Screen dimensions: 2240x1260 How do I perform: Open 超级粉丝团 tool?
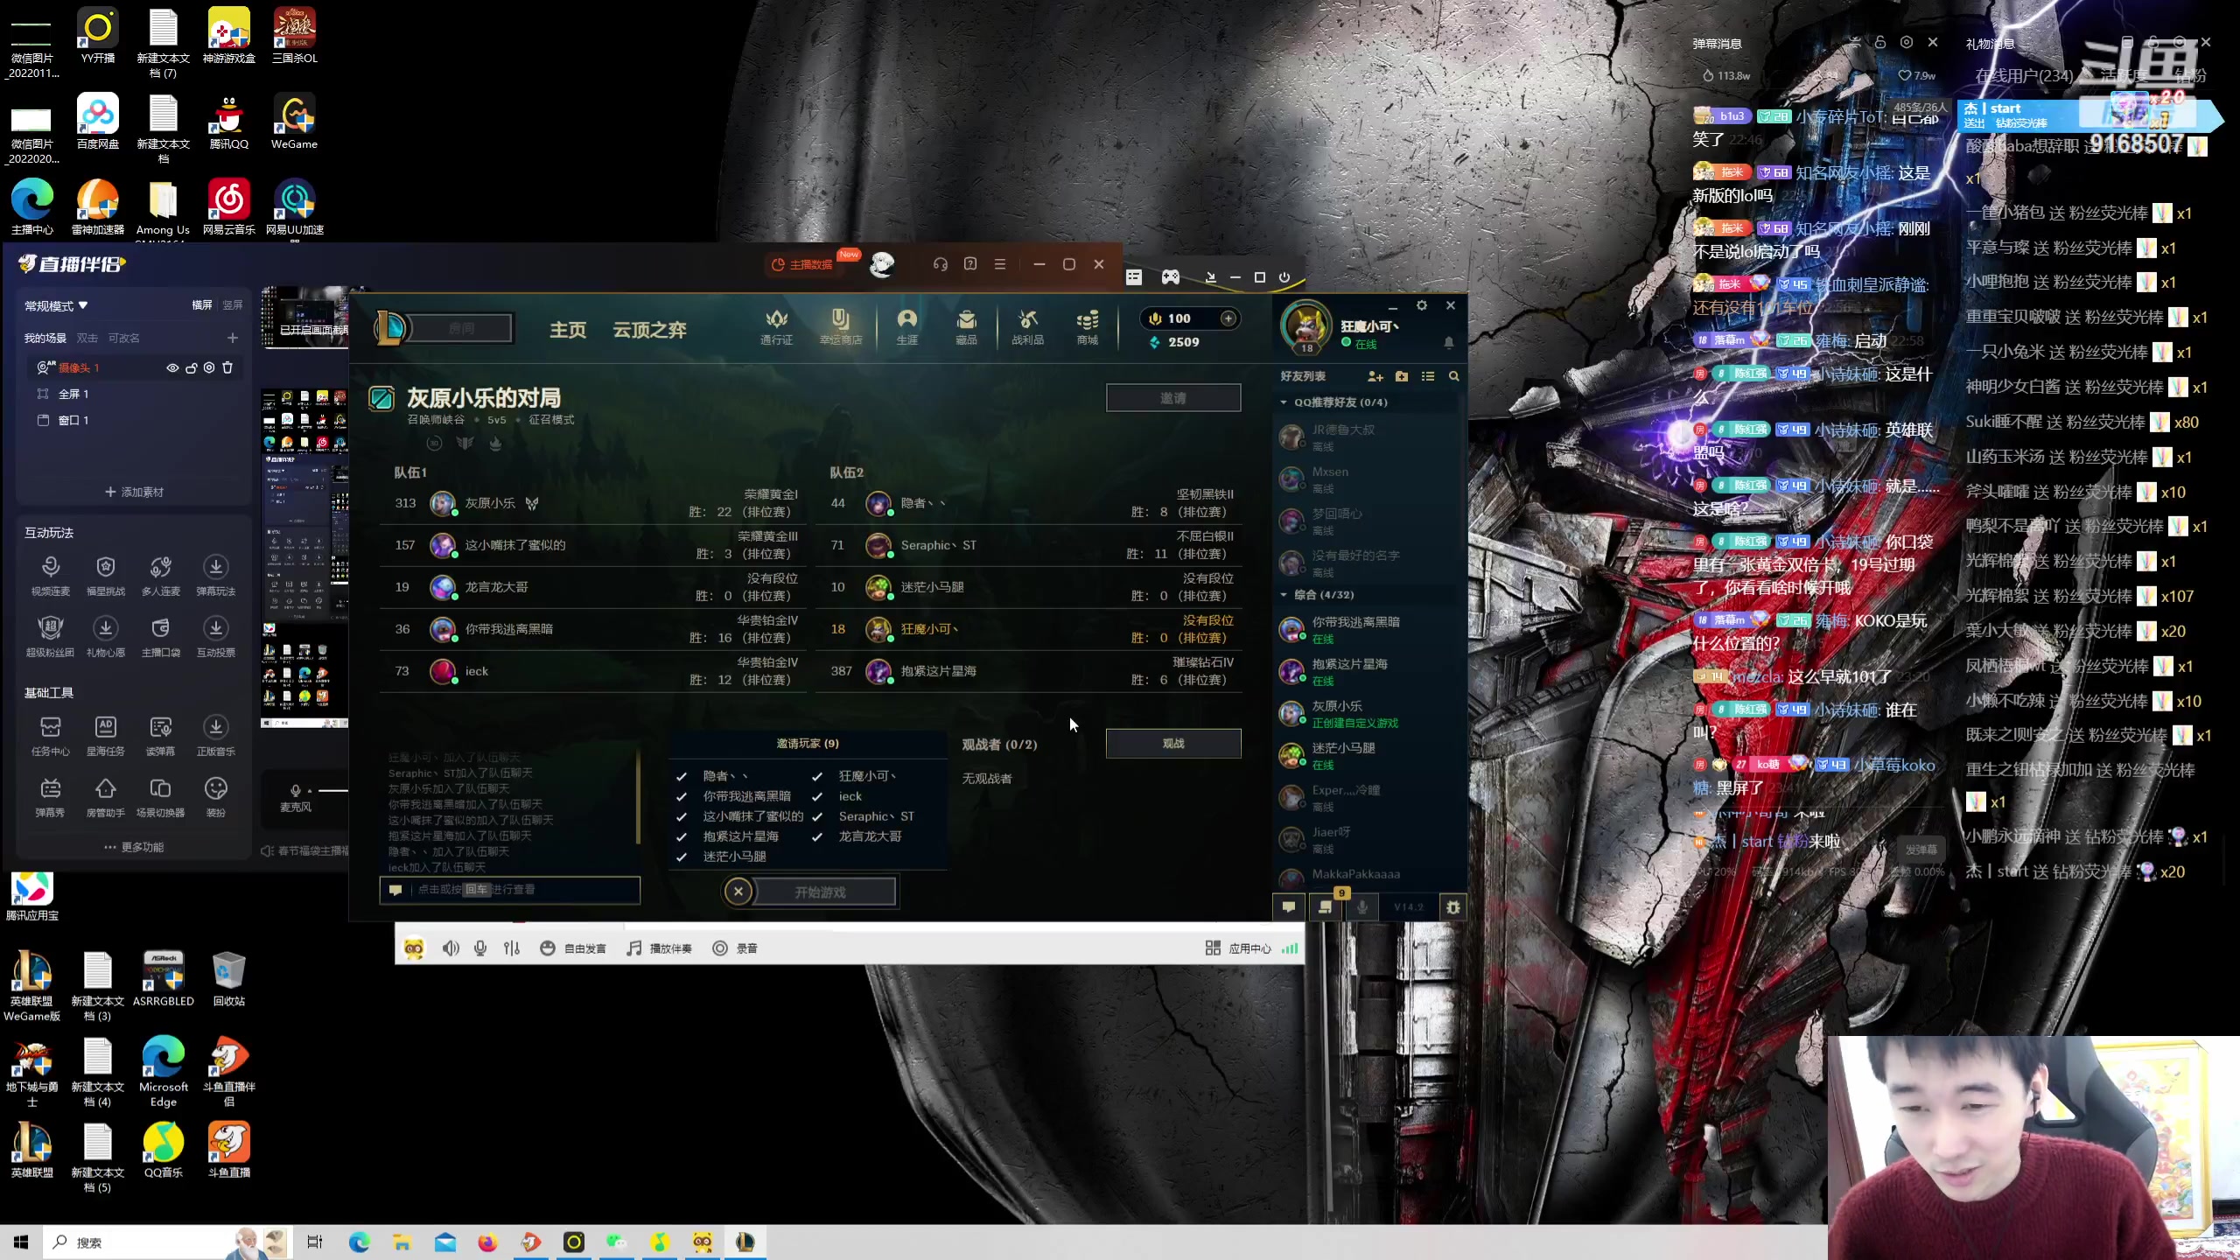pyautogui.click(x=51, y=636)
